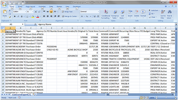Image resolution: width=178 pixels, height=100 pixels.
Task: Switch to Normal view in status bar
Action: pyautogui.click(x=141, y=97)
